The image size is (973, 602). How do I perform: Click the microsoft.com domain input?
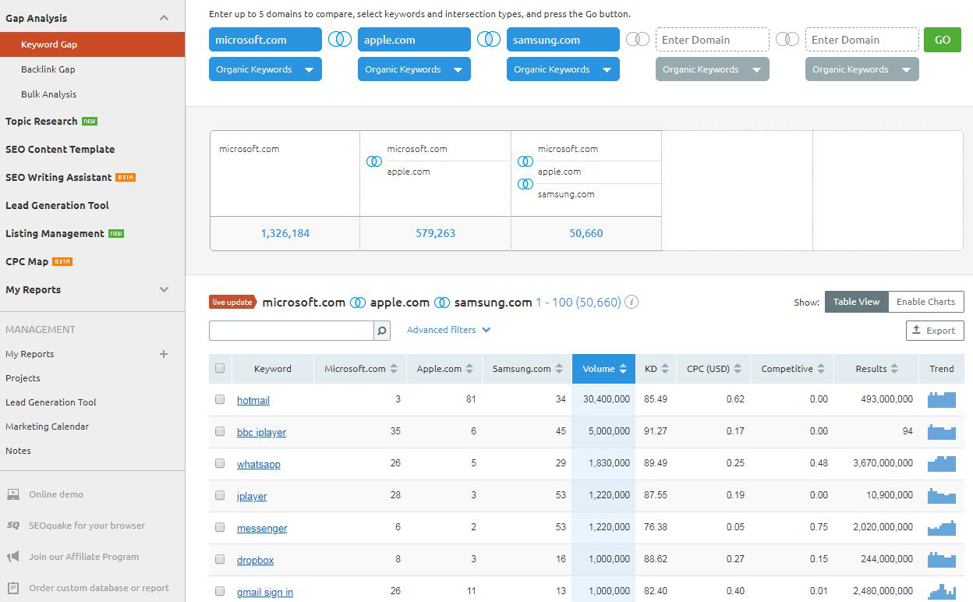(265, 40)
